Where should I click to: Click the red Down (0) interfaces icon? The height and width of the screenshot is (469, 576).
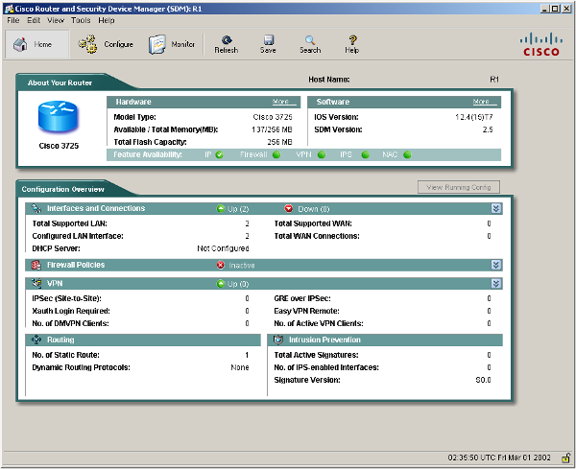(x=289, y=208)
